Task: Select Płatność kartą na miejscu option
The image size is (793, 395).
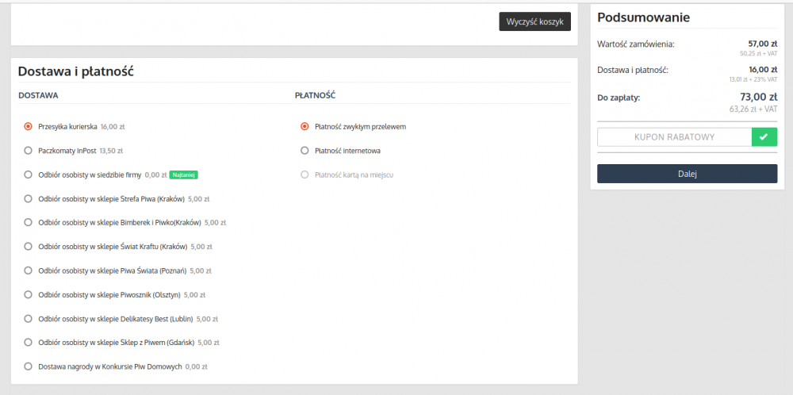Action: pyautogui.click(x=305, y=174)
